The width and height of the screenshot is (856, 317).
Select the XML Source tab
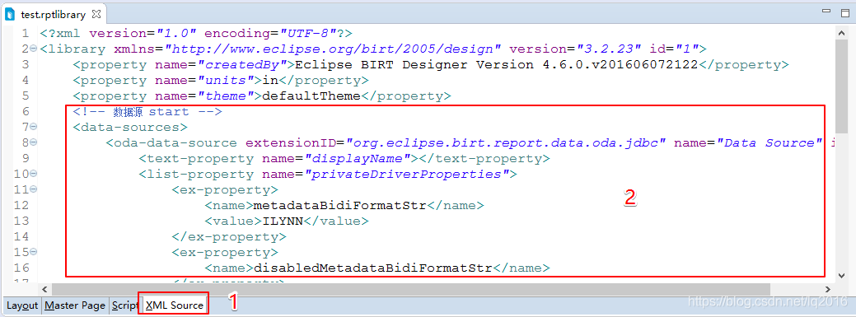[175, 305]
